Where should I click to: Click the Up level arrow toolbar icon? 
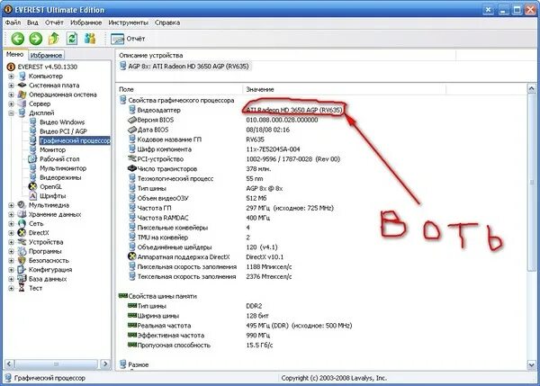click(54, 39)
